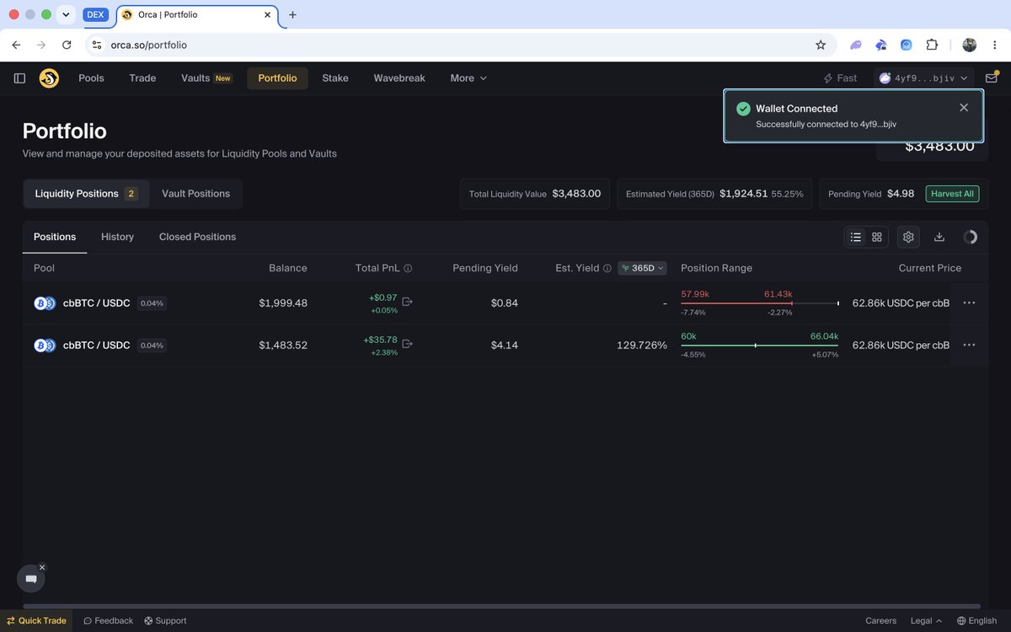This screenshot has height=632, width=1011.
Task: Click the browser profile avatar
Action: coord(969,45)
